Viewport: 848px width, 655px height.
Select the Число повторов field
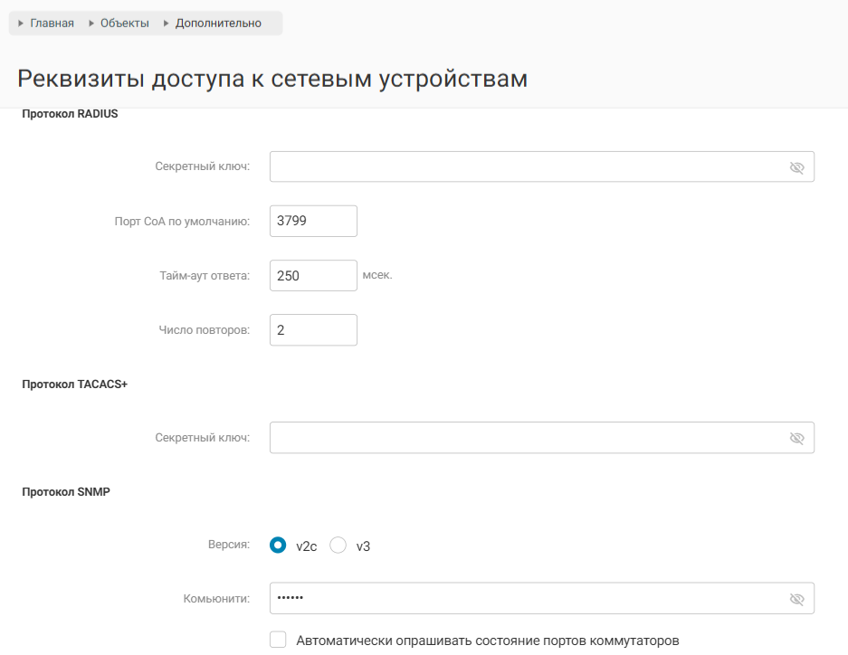tap(313, 330)
